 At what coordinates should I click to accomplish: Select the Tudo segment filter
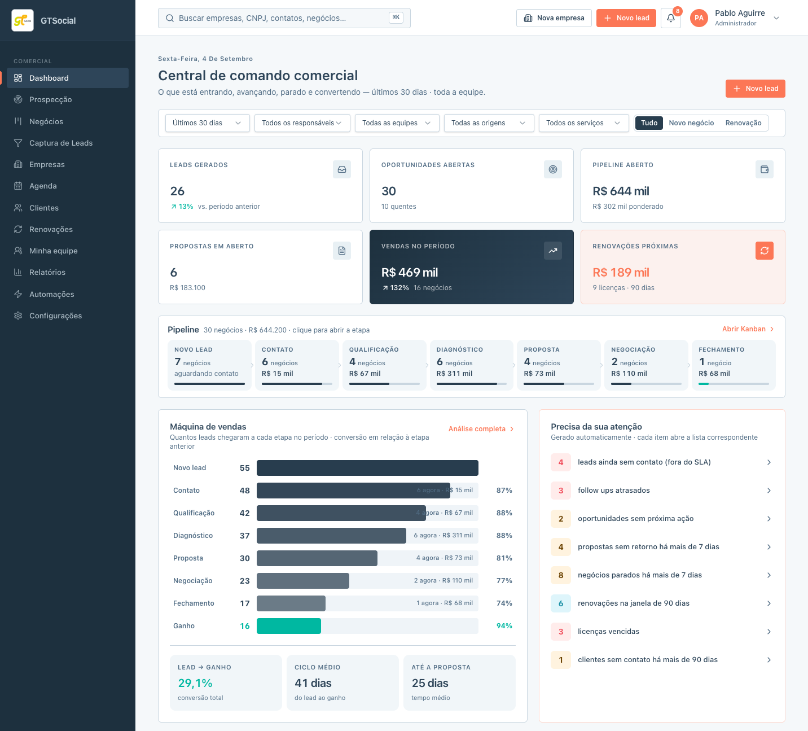click(649, 123)
